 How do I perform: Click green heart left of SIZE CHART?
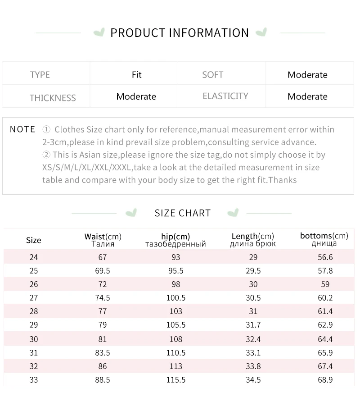click(131, 213)
